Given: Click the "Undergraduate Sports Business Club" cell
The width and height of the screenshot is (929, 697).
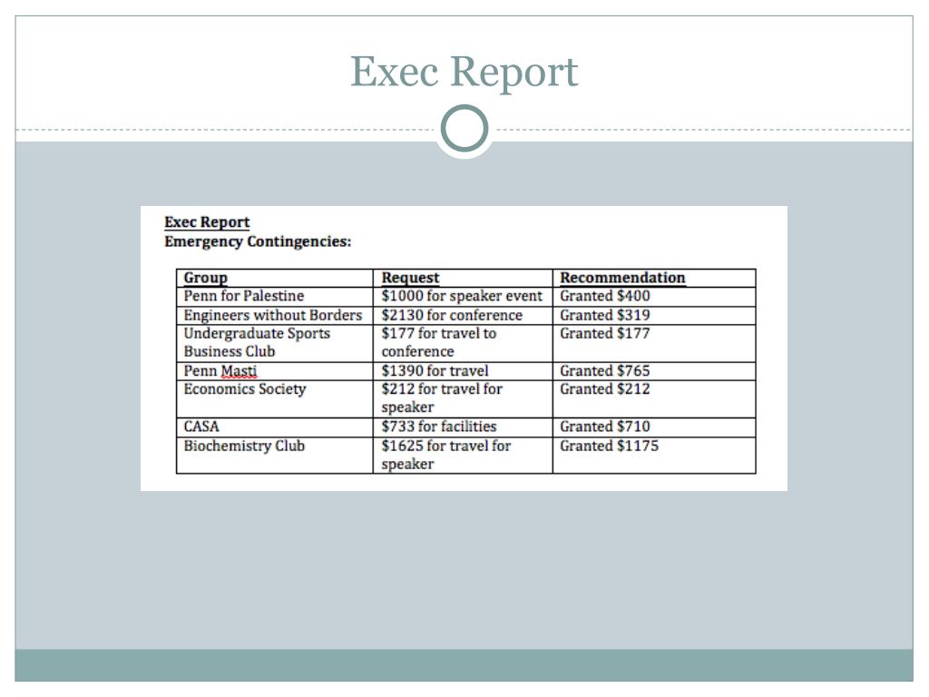Looking at the screenshot, I should point(275,343).
